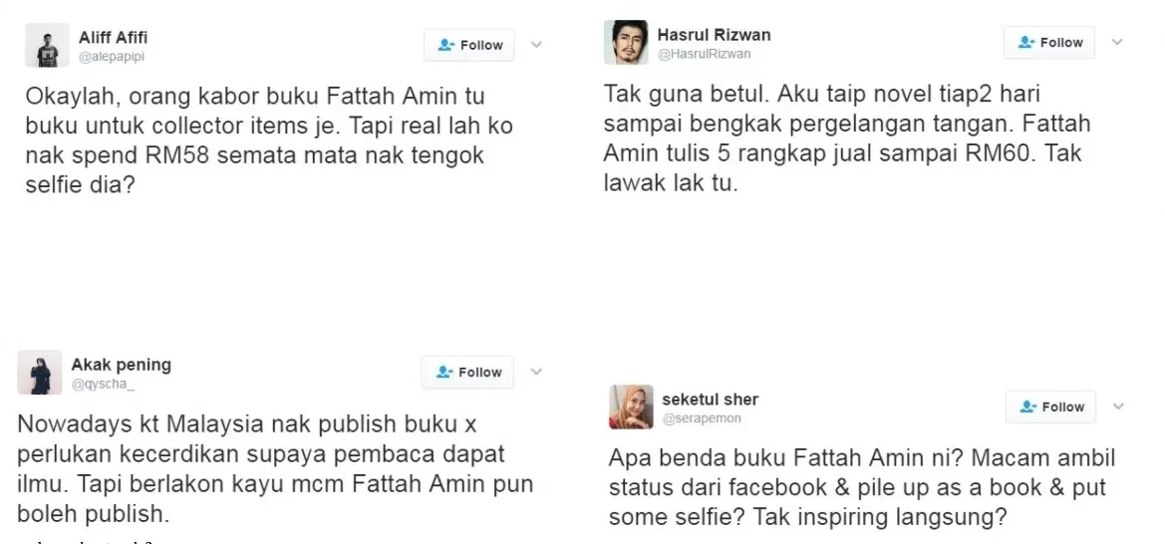1165x544 pixels.
Task: Follow Akak pening's account
Action: point(467,373)
